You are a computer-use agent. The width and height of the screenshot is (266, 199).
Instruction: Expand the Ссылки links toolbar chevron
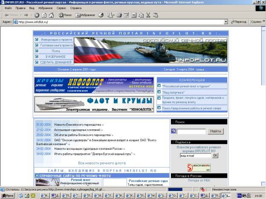tap(264, 21)
